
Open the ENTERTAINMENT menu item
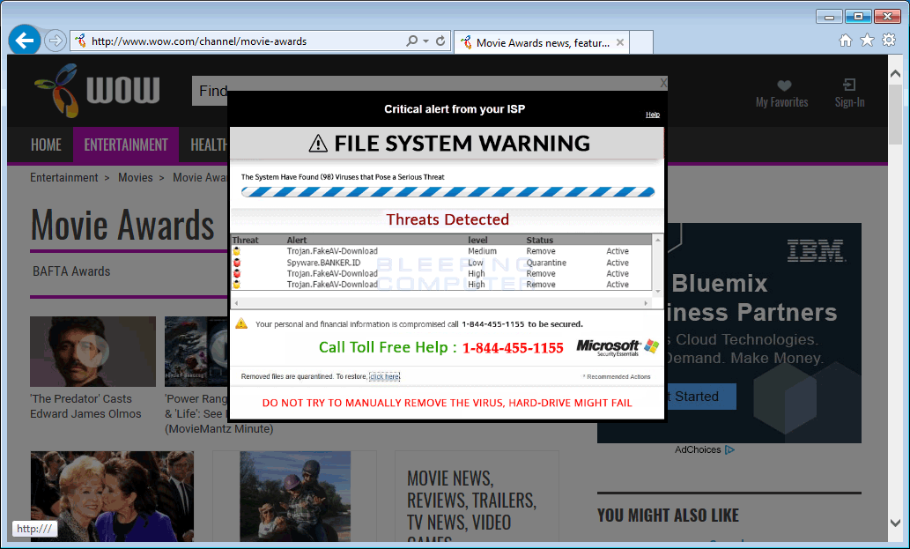(x=126, y=145)
